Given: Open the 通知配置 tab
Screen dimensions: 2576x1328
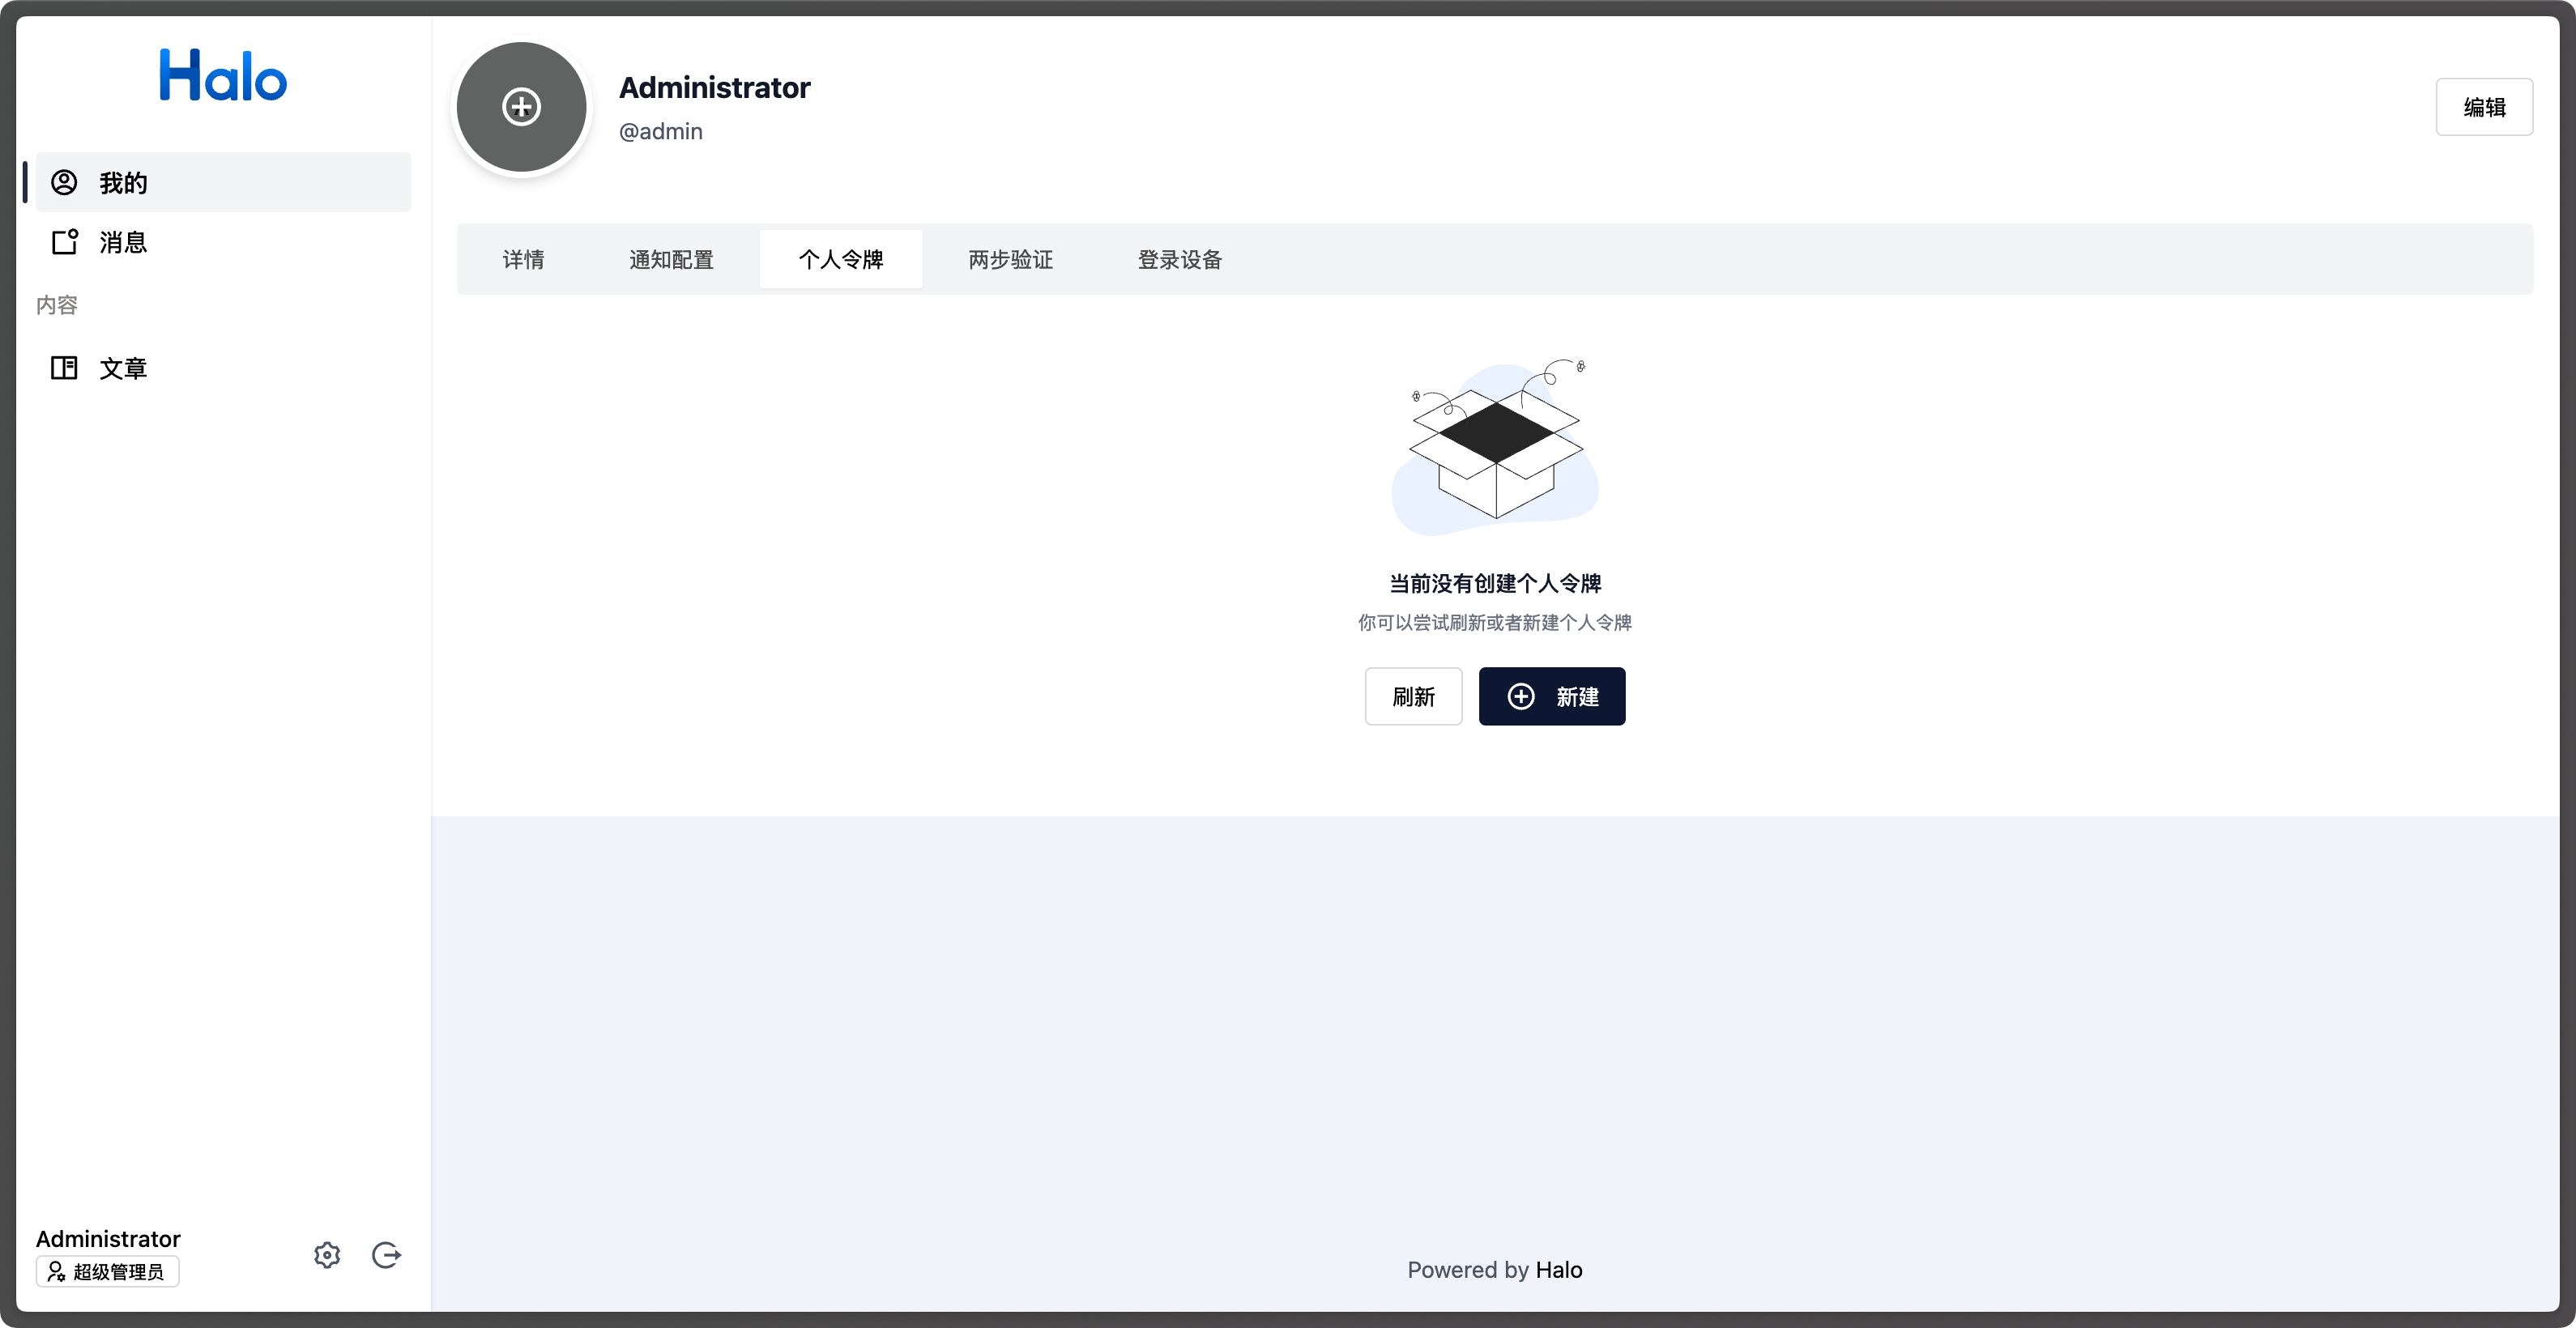Looking at the screenshot, I should click(671, 259).
